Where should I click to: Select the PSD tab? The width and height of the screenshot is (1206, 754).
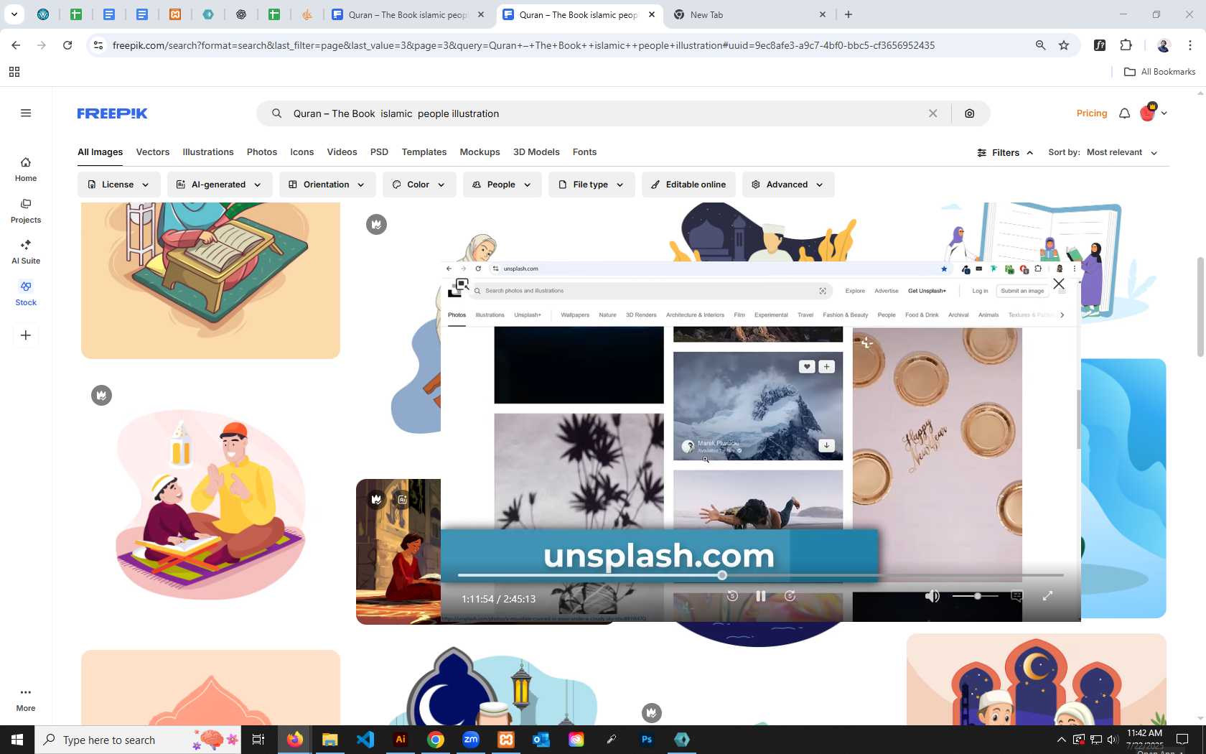(379, 152)
